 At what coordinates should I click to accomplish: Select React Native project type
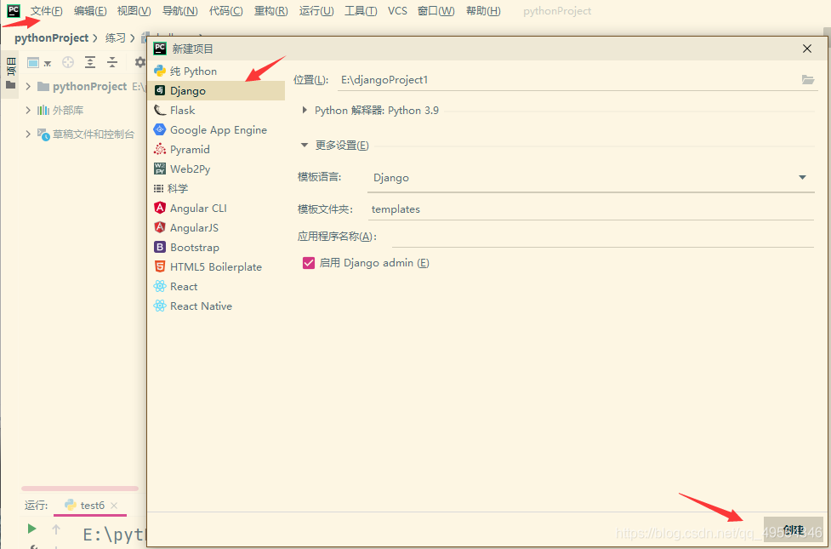coord(216,306)
